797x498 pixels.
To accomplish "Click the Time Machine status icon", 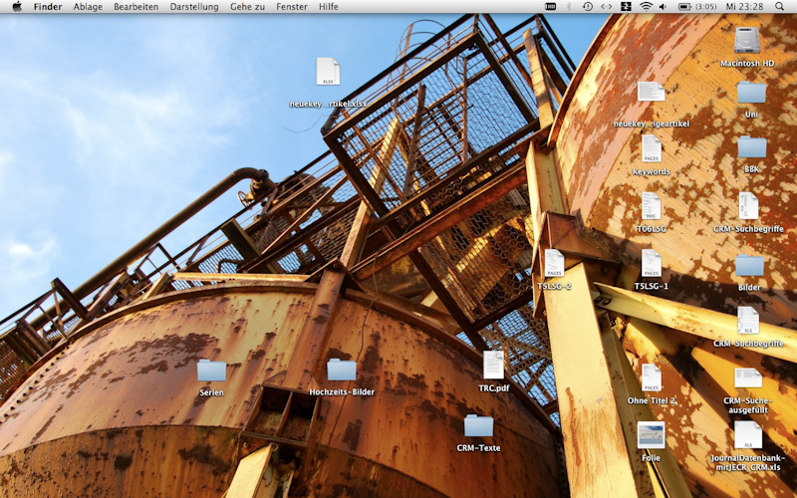I will (x=587, y=7).
